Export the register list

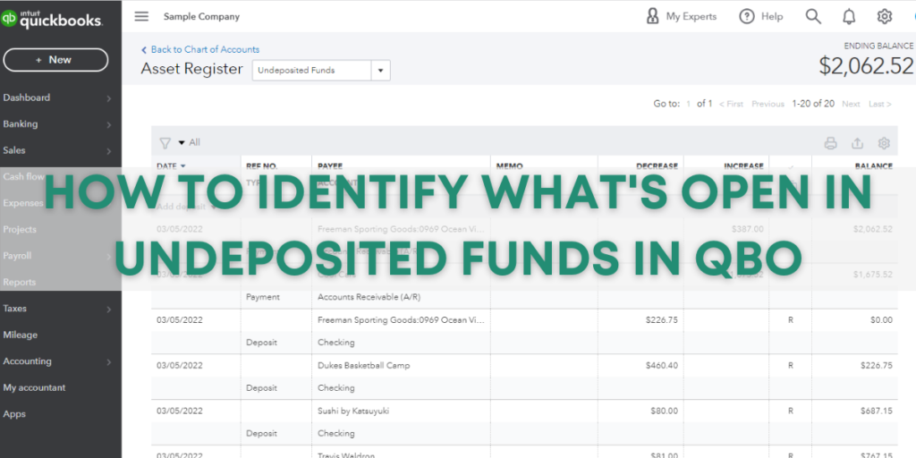point(857,143)
